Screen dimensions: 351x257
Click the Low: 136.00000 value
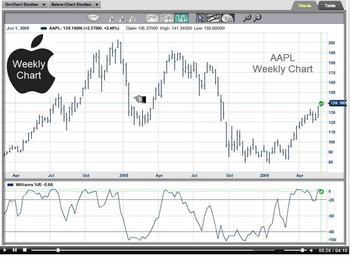209,28
